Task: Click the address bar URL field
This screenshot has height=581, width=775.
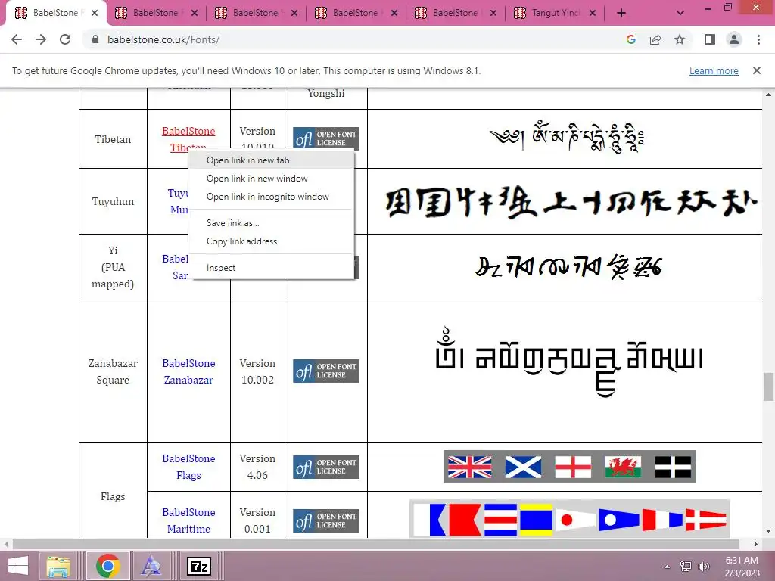Action: pos(346,39)
